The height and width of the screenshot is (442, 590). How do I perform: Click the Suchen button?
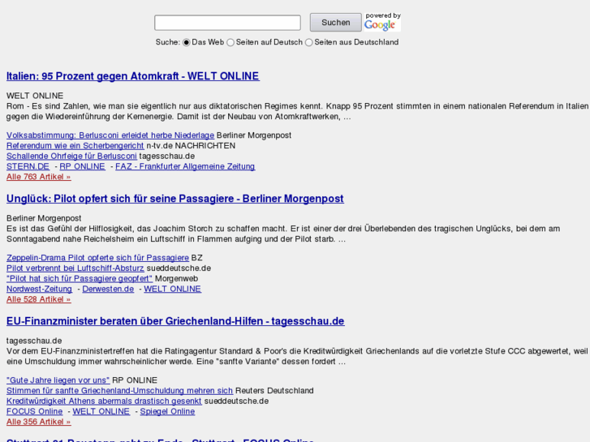tap(336, 23)
